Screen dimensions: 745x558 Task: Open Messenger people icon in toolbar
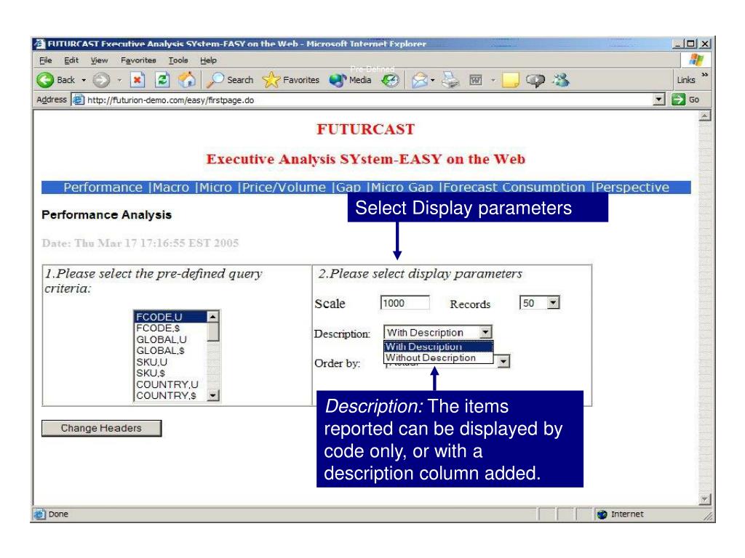click(561, 80)
